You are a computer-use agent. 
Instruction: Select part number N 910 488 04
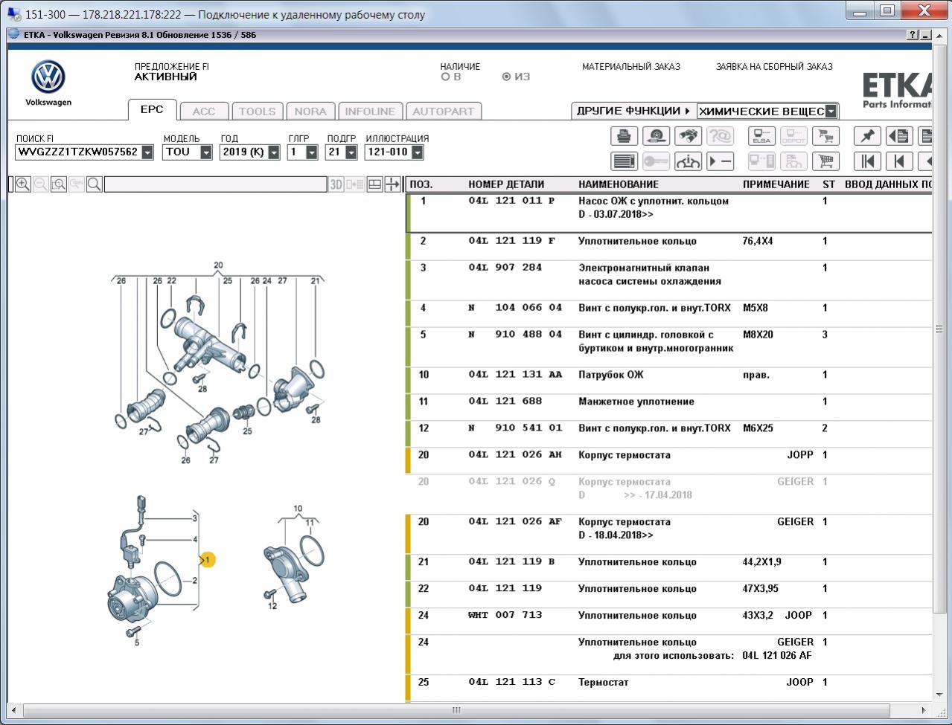click(515, 335)
